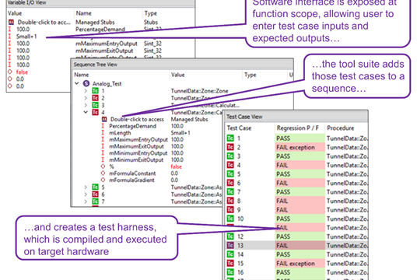The height and width of the screenshot is (280, 417).
Task: Collapse test case 4 in Sequence Tree
Action: point(86,112)
